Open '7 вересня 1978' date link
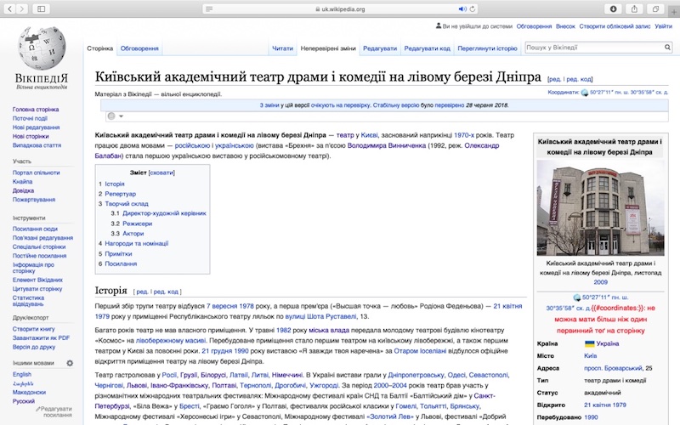This screenshot has width=680, height=425. click(x=229, y=306)
